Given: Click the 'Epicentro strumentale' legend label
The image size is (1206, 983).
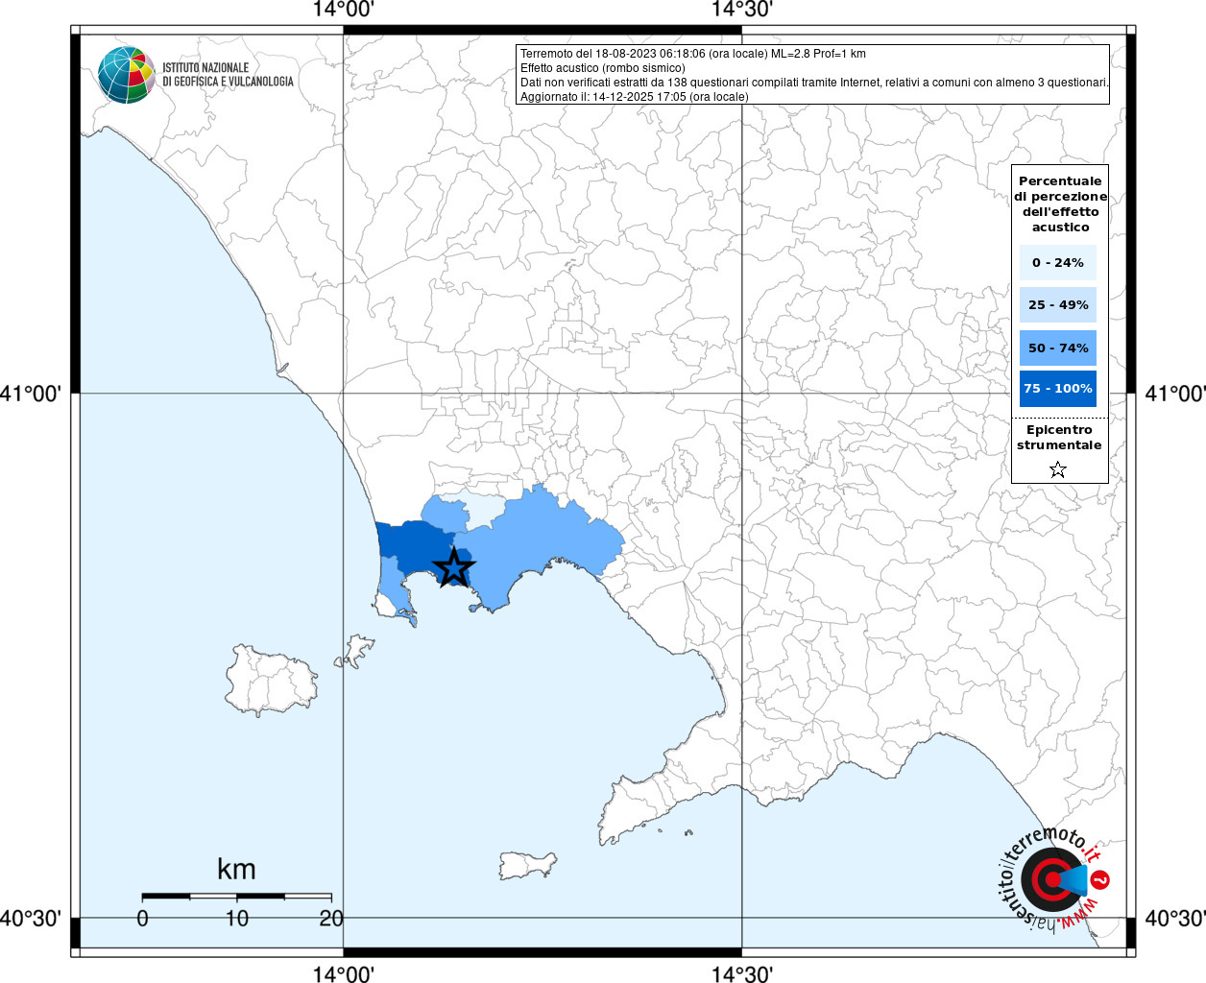Looking at the screenshot, I should pyautogui.click(x=1059, y=438).
